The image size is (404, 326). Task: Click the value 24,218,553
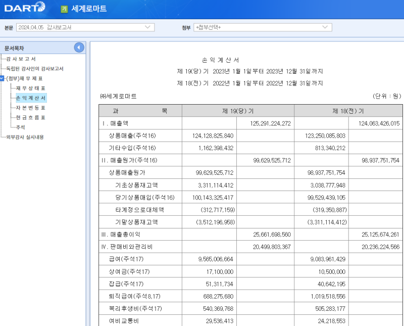click(332, 321)
